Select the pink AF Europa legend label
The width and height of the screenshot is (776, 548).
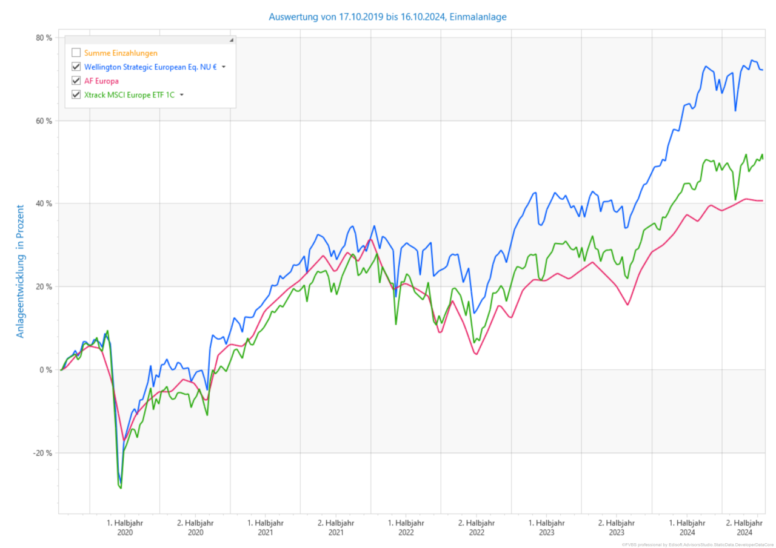pos(101,81)
